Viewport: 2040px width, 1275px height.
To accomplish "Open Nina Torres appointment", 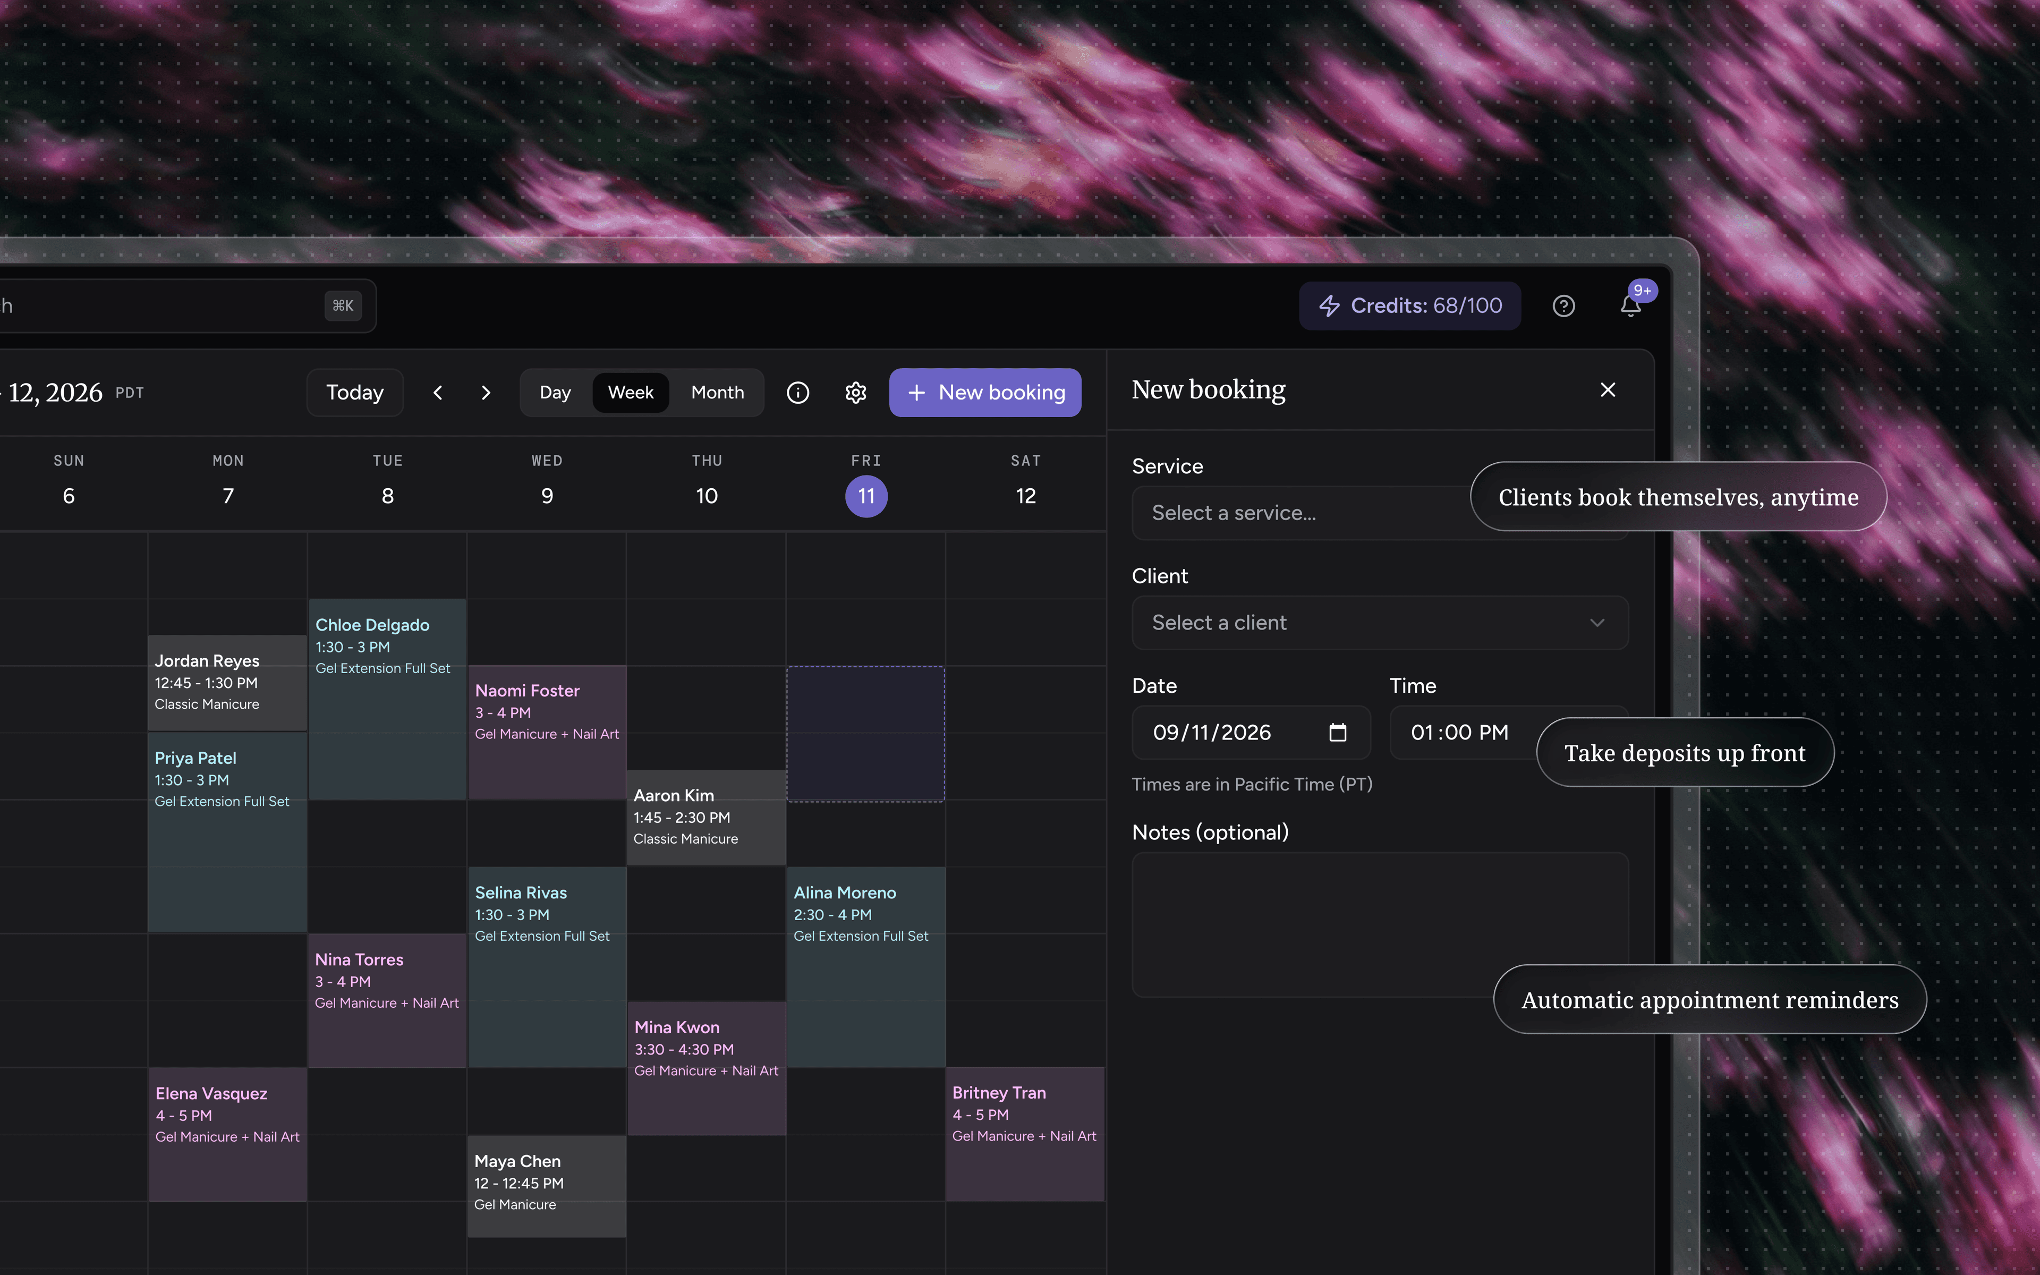I will (388, 1001).
